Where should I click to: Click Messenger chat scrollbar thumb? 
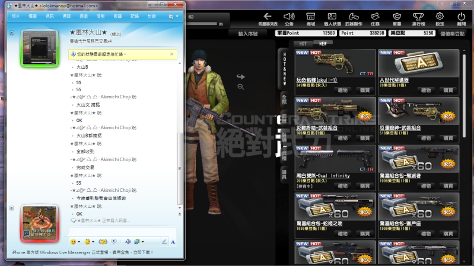coord(180,168)
